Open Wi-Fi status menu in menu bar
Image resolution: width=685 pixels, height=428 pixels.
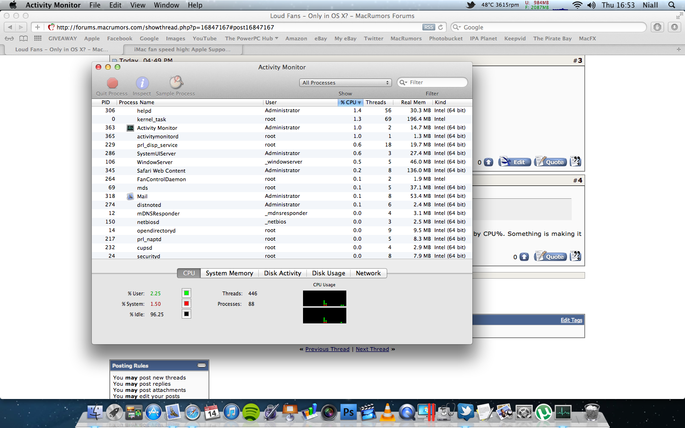tap(577, 5)
